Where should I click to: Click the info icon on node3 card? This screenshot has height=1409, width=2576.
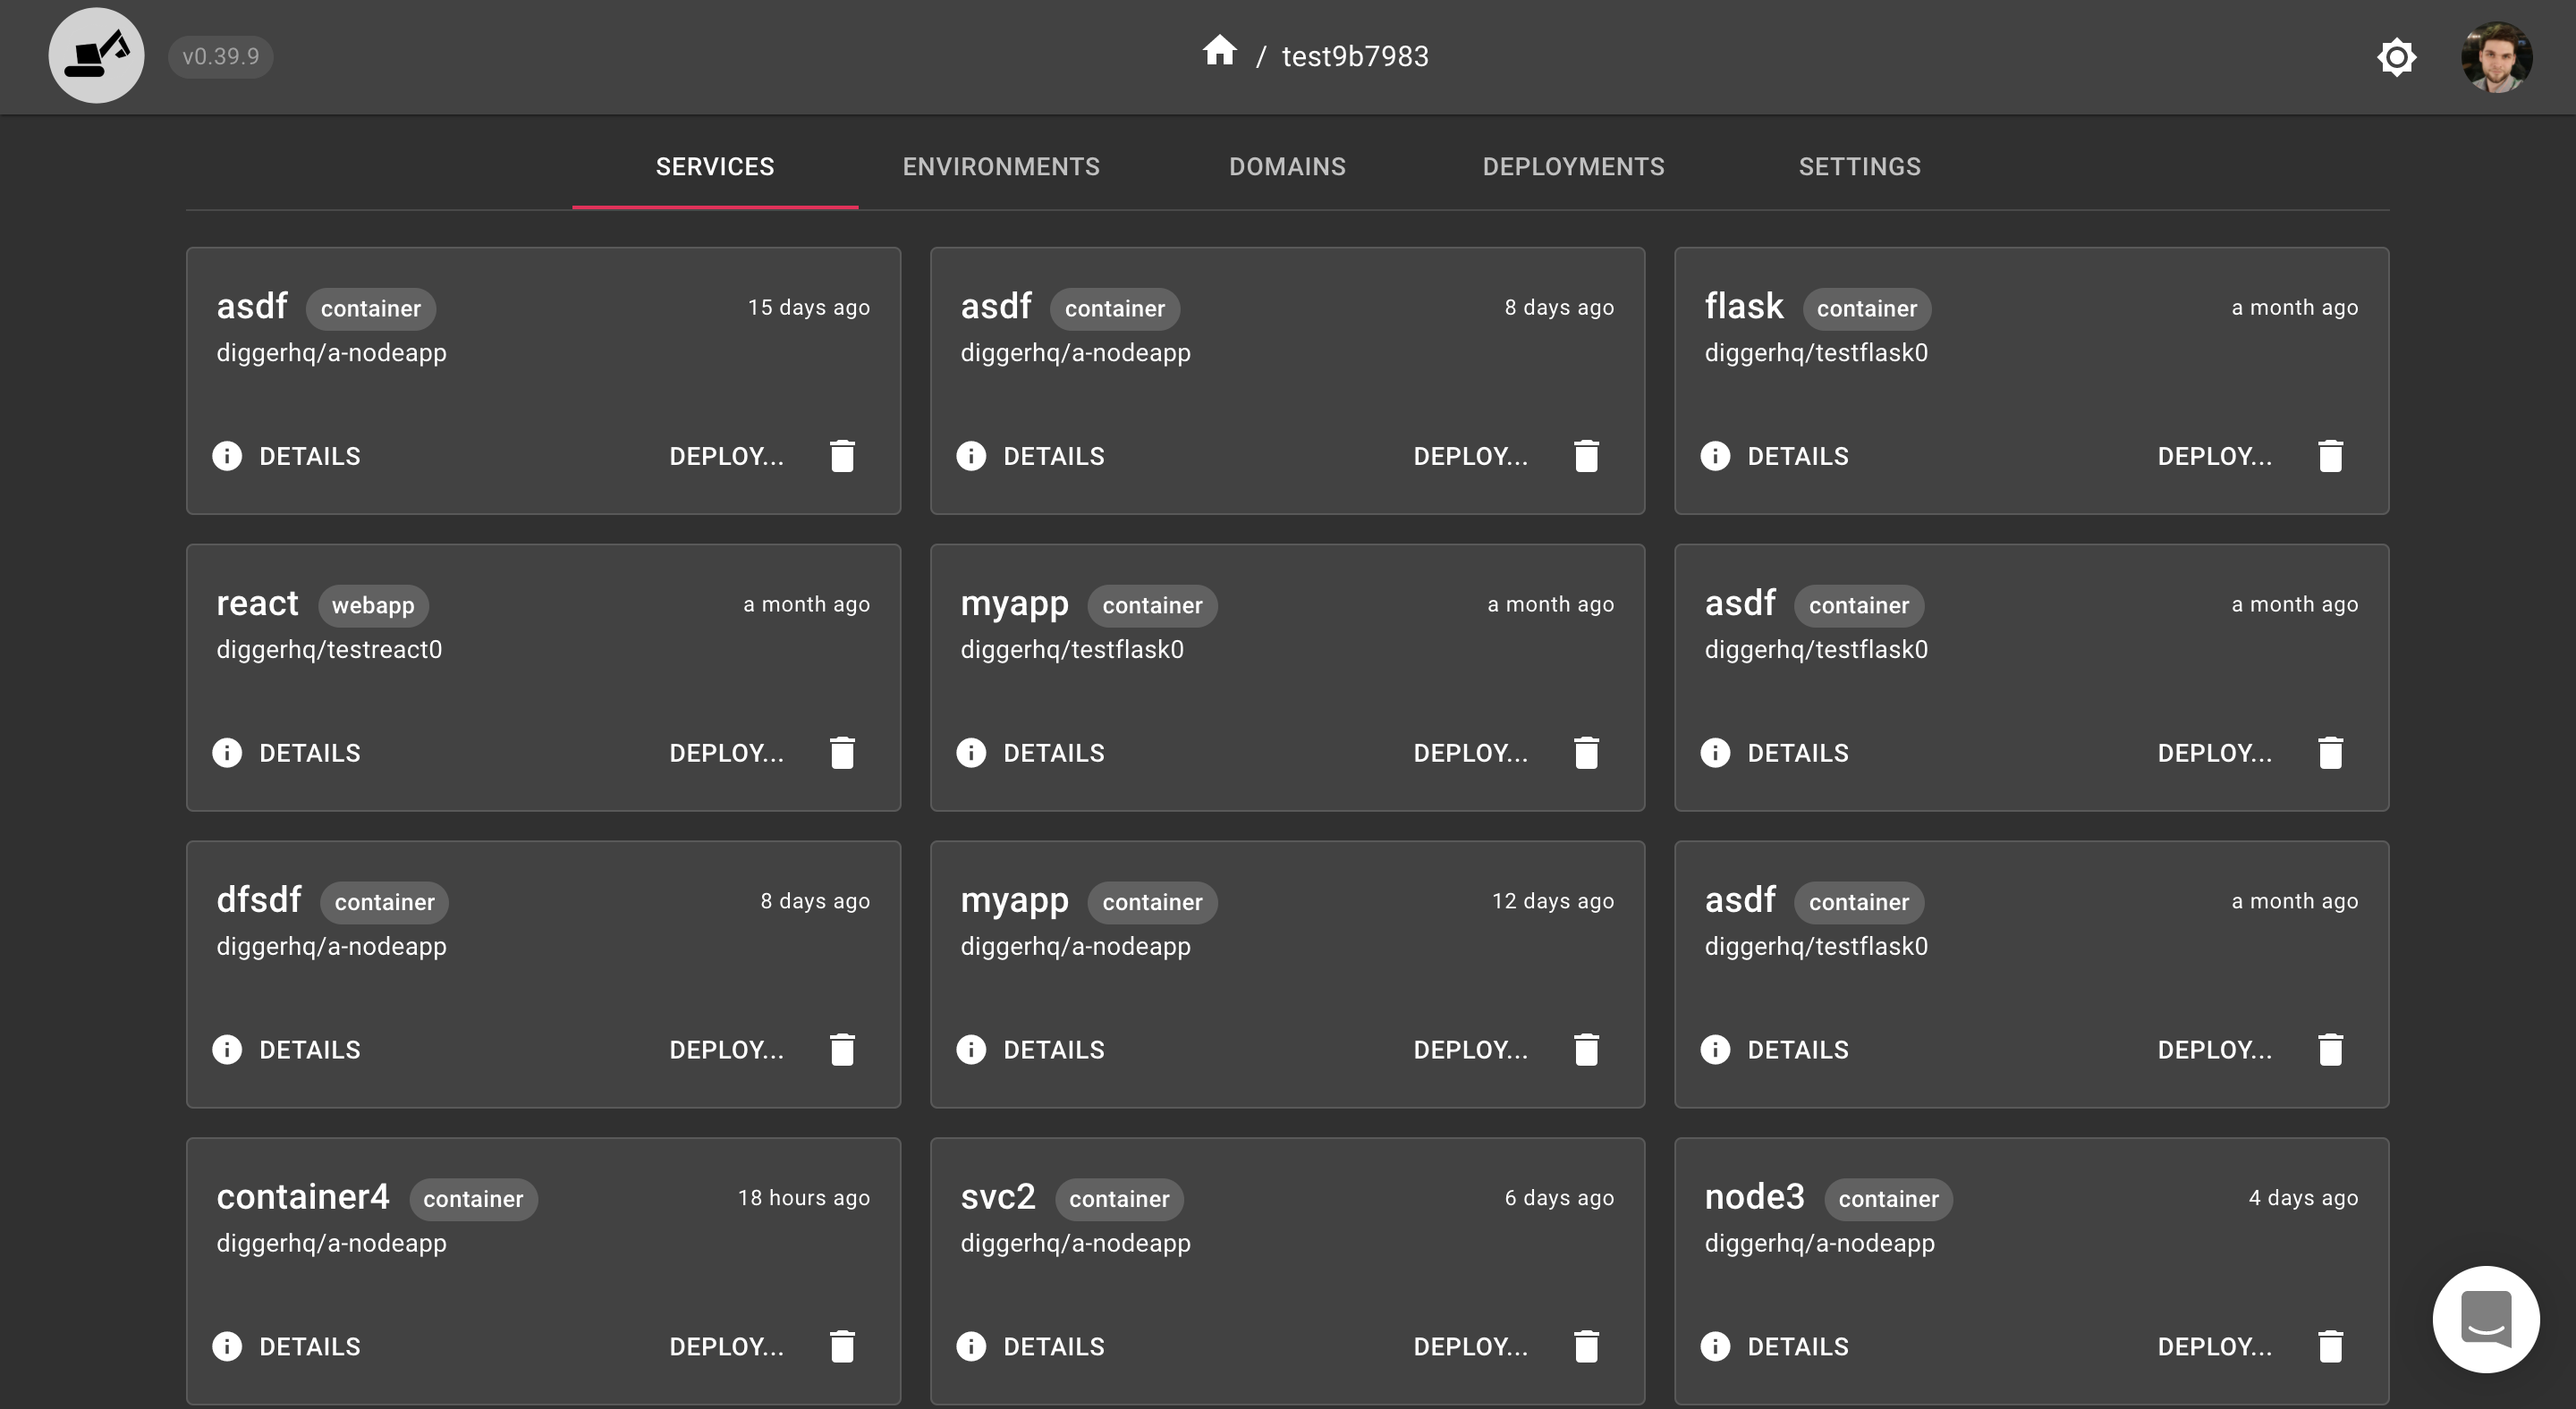(1715, 1346)
